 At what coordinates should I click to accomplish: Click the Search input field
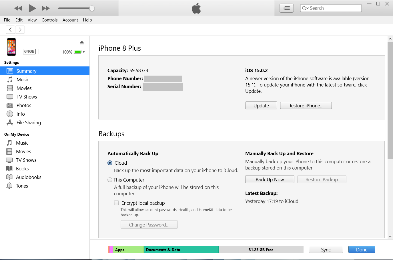tap(331, 8)
